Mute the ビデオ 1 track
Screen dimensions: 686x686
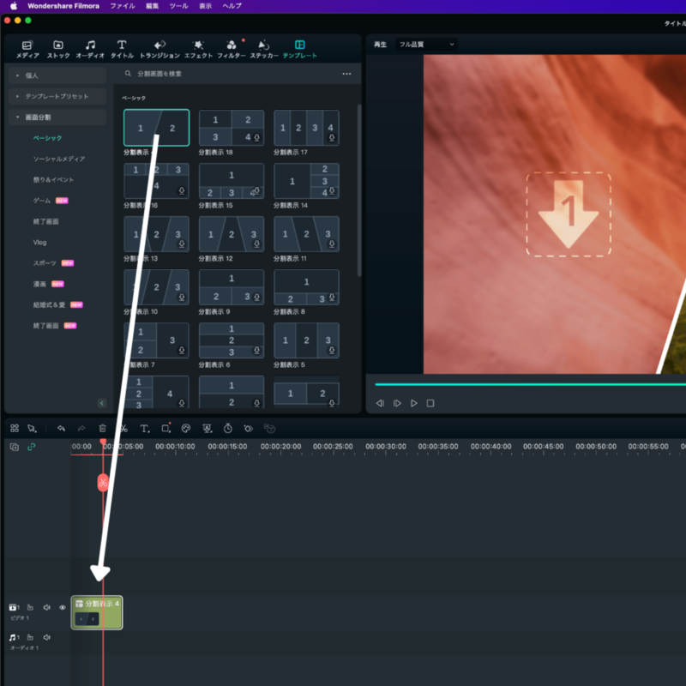click(x=46, y=607)
